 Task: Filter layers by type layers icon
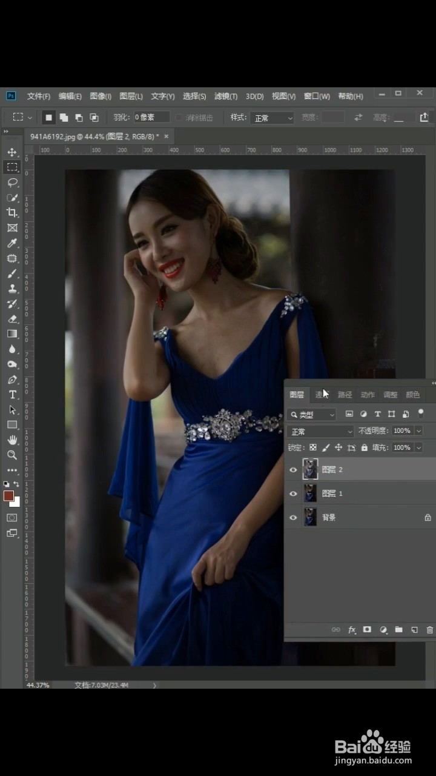tap(377, 414)
